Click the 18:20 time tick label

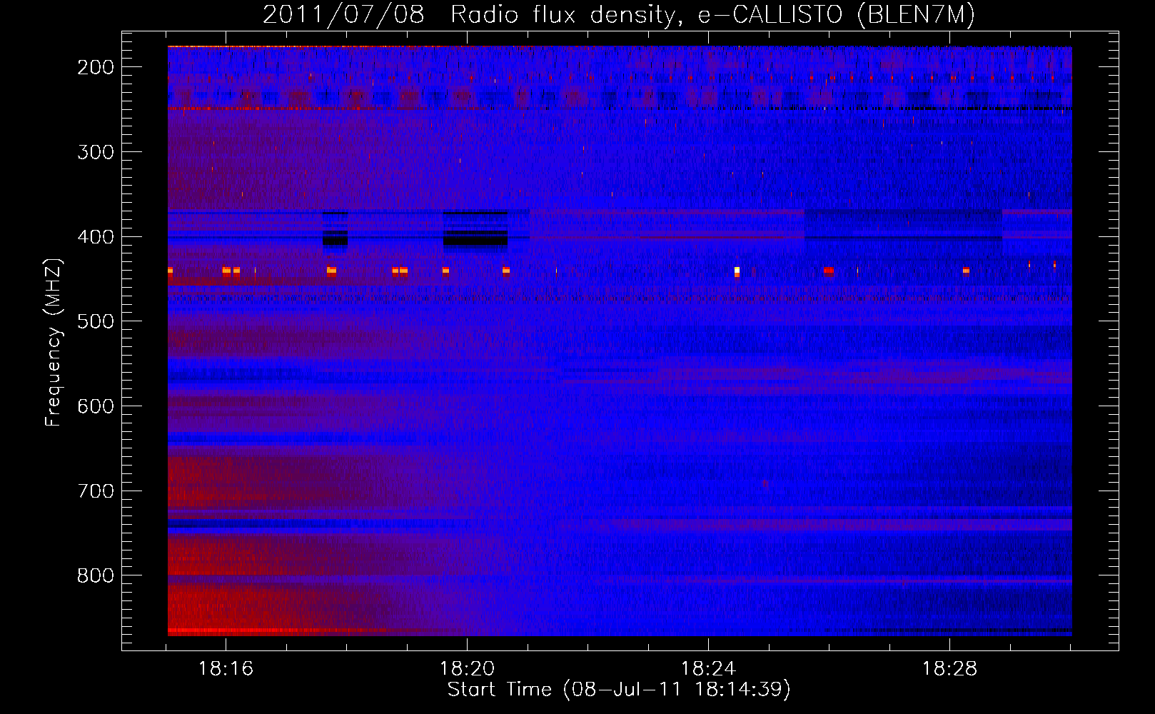click(467, 669)
